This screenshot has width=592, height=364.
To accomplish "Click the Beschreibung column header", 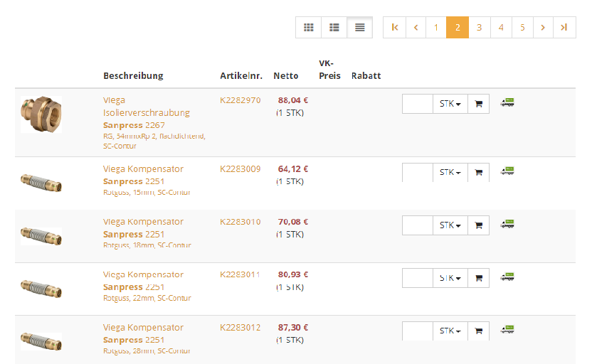I will coord(133,76).
